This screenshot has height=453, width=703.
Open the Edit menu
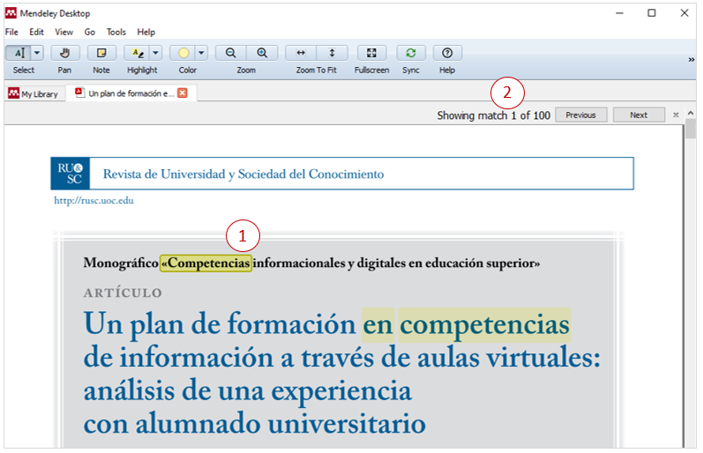click(36, 32)
